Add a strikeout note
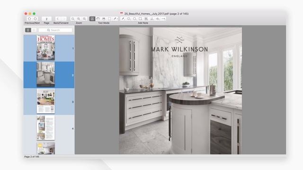Image resolution: width=303 pixels, height=170 pixels. coord(158,19)
